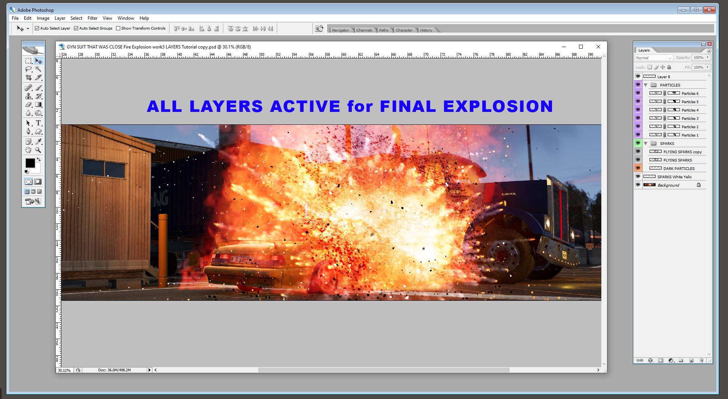Click the horizontal scrollbar of document
728x399 pixels.
click(383, 370)
